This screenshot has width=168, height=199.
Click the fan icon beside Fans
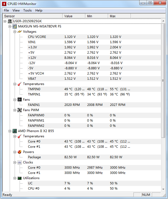20,100
